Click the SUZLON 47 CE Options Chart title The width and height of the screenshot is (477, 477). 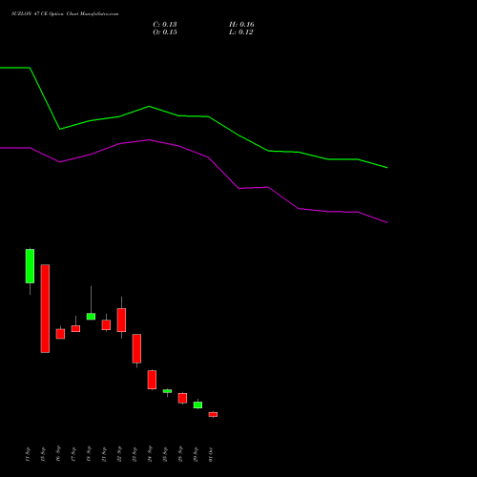point(65,14)
